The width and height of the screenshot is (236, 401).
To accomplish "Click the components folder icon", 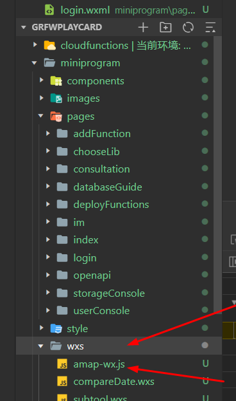I will coord(56,81).
